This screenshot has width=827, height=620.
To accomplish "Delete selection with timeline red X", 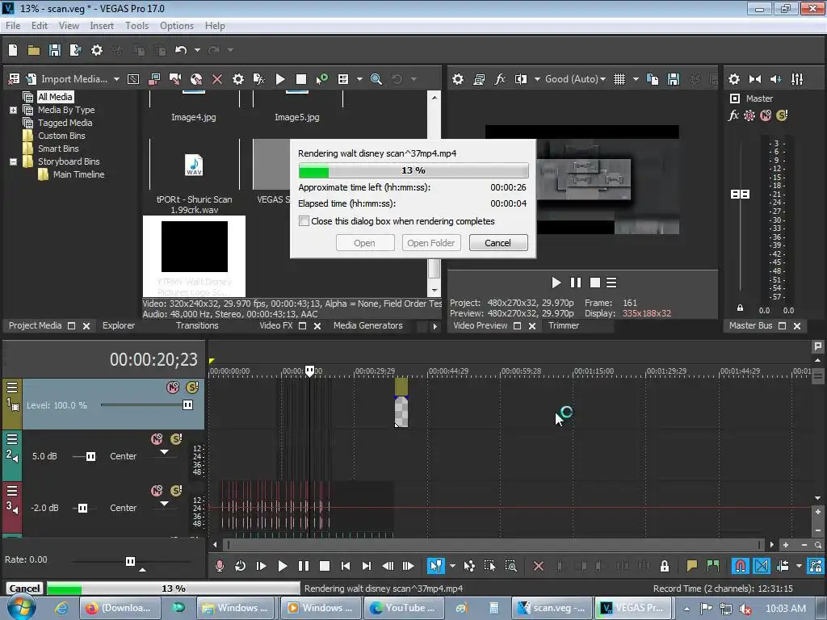I will 538,566.
